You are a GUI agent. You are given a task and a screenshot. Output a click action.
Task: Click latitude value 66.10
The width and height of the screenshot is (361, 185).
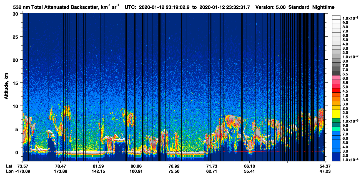pyautogui.click(x=249, y=166)
